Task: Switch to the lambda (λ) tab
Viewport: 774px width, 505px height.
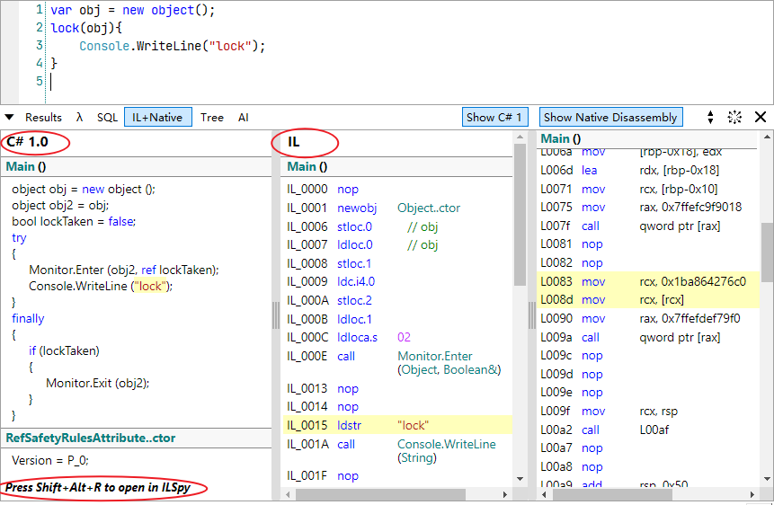Action: (79, 118)
